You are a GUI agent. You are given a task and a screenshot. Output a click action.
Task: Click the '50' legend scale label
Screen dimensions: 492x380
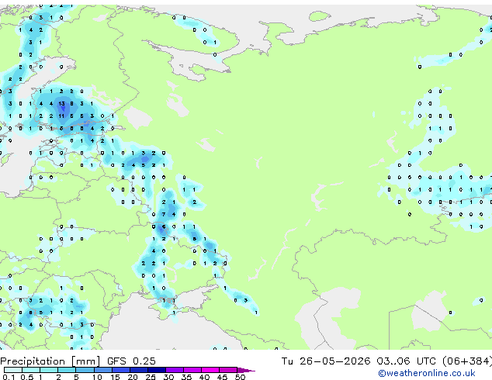240,377
